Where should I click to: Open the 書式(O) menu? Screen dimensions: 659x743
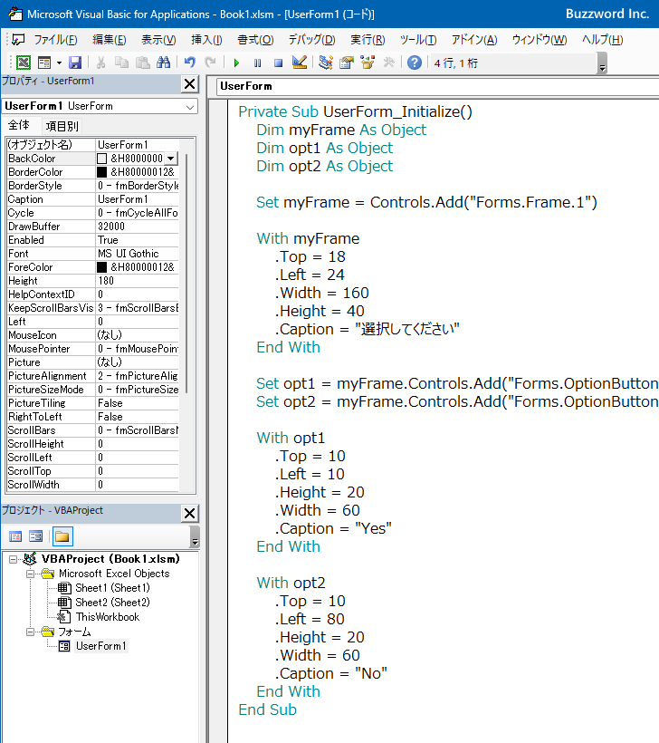[255, 40]
